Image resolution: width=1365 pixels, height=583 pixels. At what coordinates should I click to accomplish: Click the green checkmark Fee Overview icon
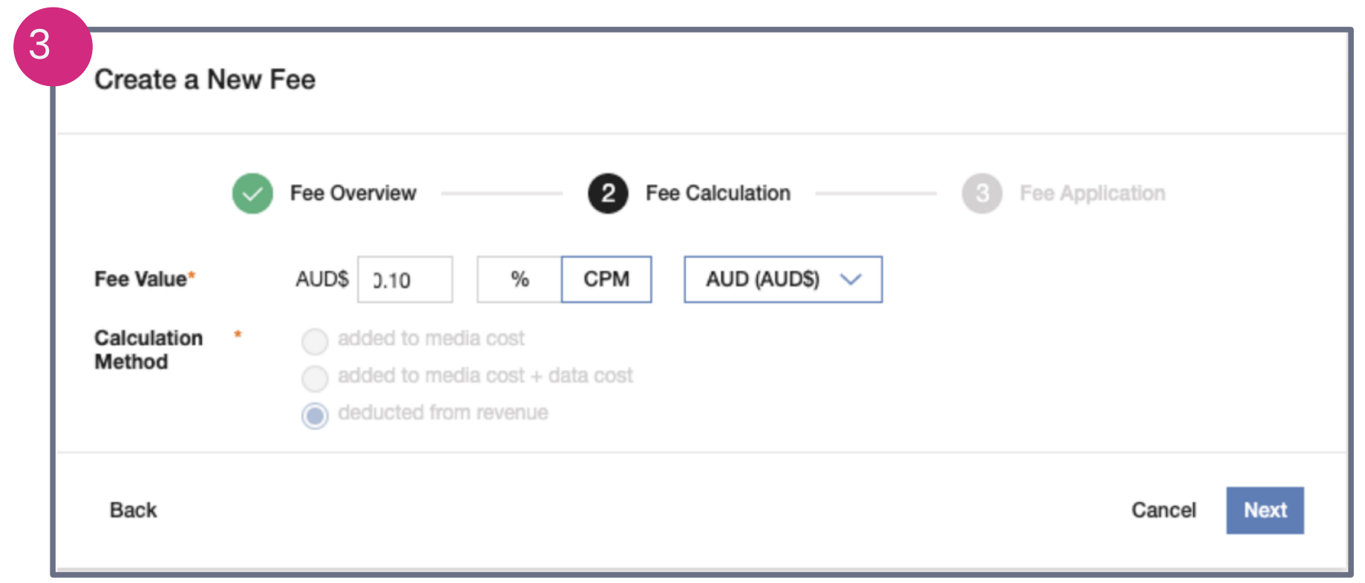252,194
